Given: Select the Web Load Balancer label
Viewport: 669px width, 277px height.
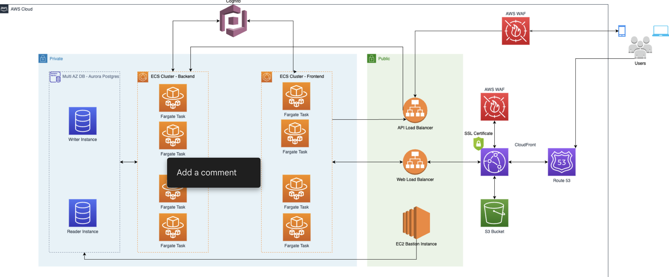Looking at the screenshot, I should pyautogui.click(x=415, y=179).
